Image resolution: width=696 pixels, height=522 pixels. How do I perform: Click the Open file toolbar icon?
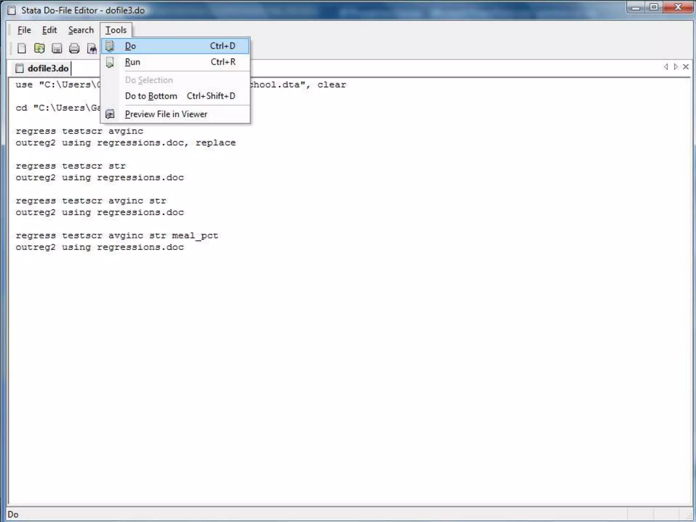click(x=39, y=49)
